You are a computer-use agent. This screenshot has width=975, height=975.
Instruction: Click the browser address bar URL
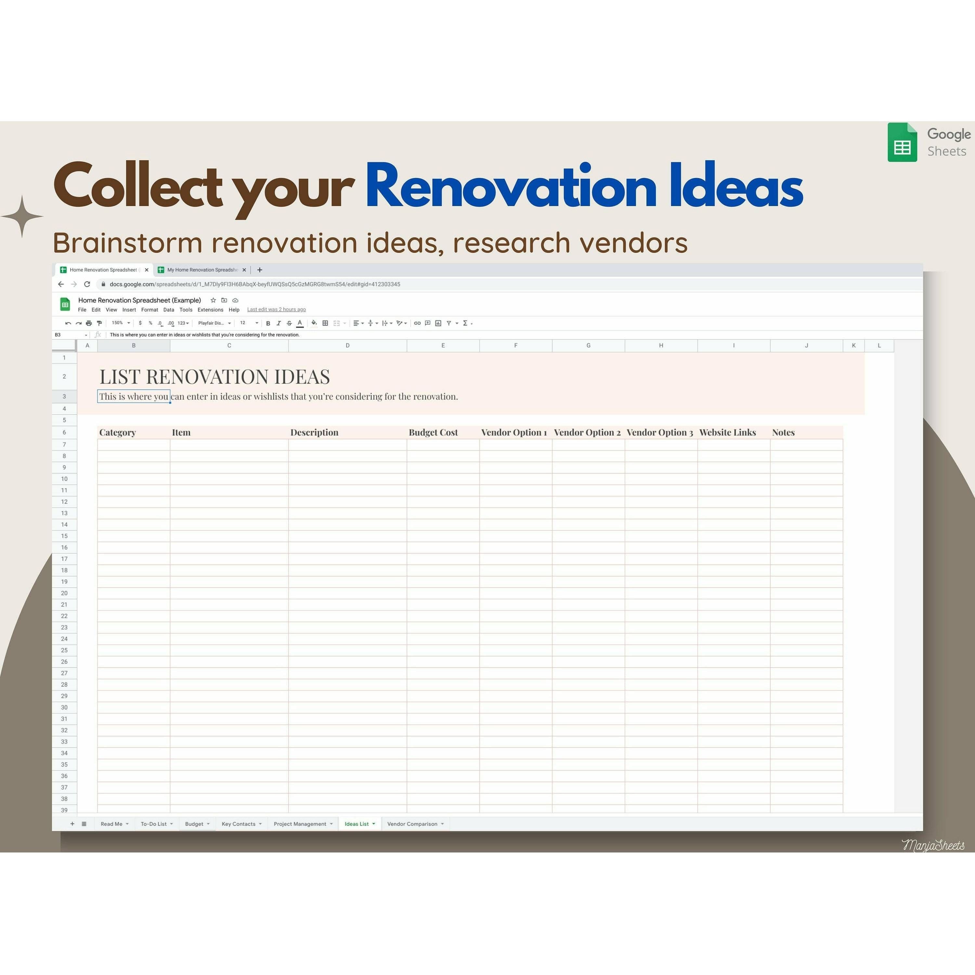pos(255,284)
